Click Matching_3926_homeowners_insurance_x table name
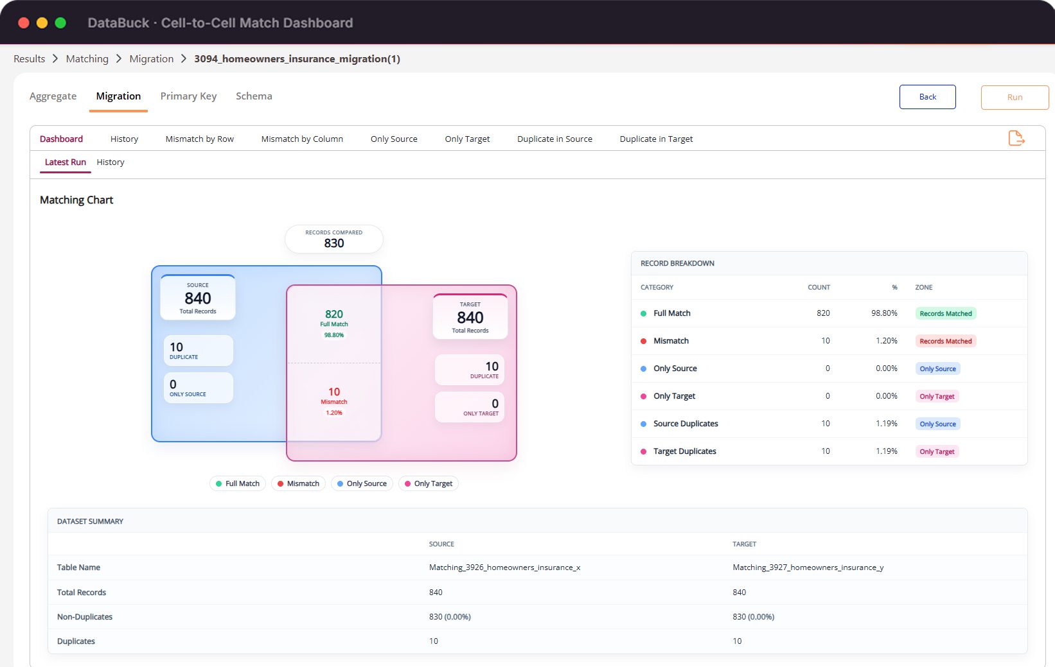This screenshot has width=1055, height=667. [x=504, y=567]
